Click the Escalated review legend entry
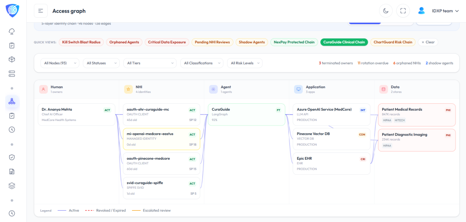466x222 pixels. [x=151, y=211]
